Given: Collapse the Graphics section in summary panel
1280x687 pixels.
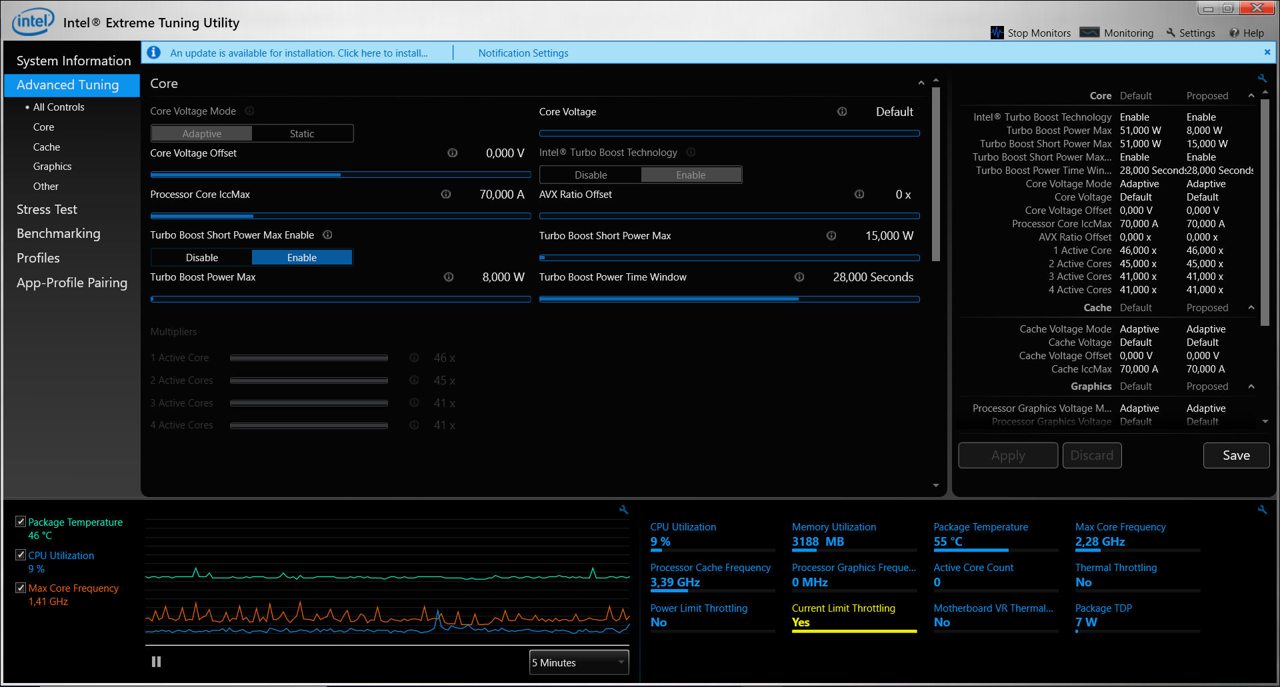Looking at the screenshot, I should point(1251,386).
